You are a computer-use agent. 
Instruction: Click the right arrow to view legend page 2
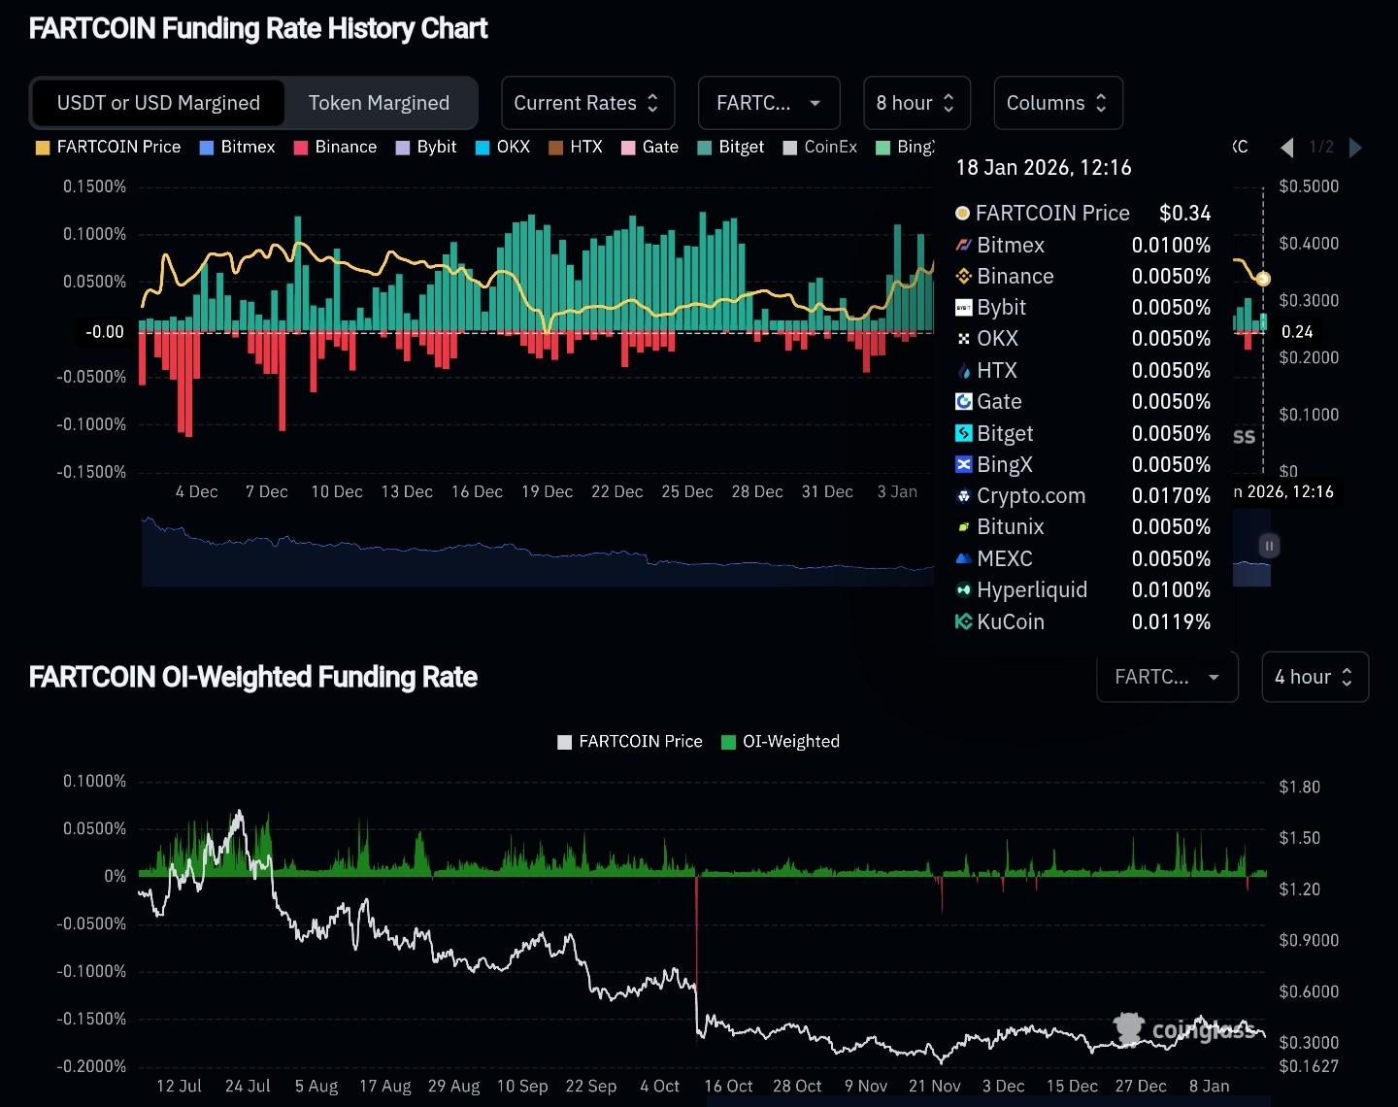coord(1356,148)
